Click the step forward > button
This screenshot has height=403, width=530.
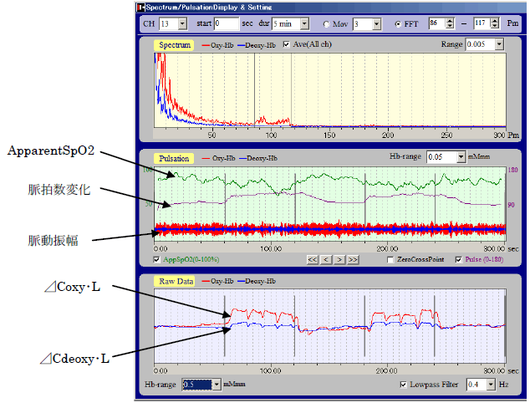(x=339, y=260)
